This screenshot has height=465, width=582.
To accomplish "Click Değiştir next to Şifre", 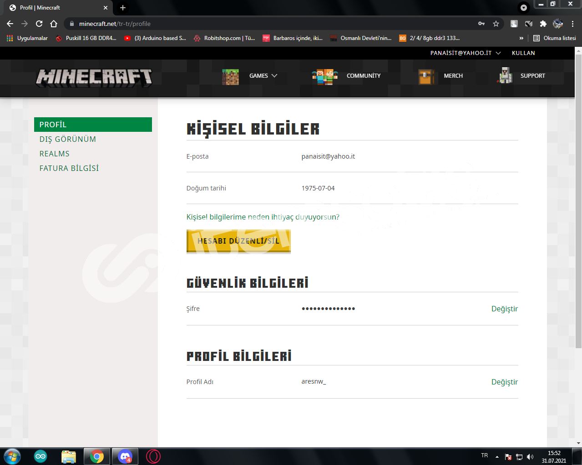I will (505, 309).
